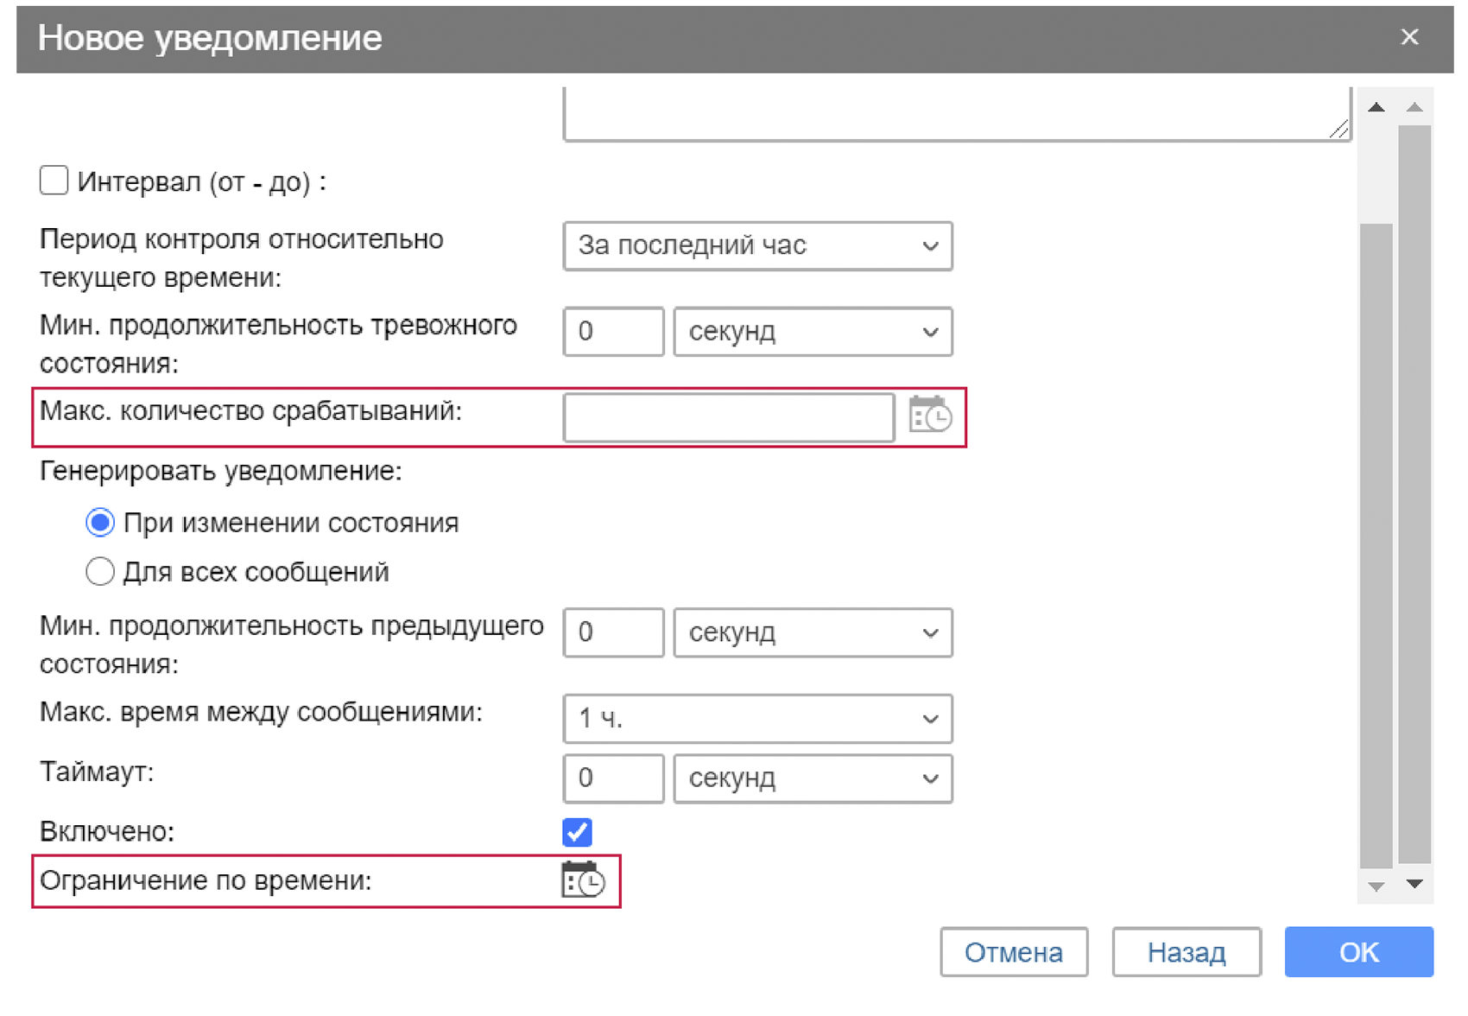Select the При изменении состояния radio button
This screenshot has width=1468, height=1016.
[100, 522]
